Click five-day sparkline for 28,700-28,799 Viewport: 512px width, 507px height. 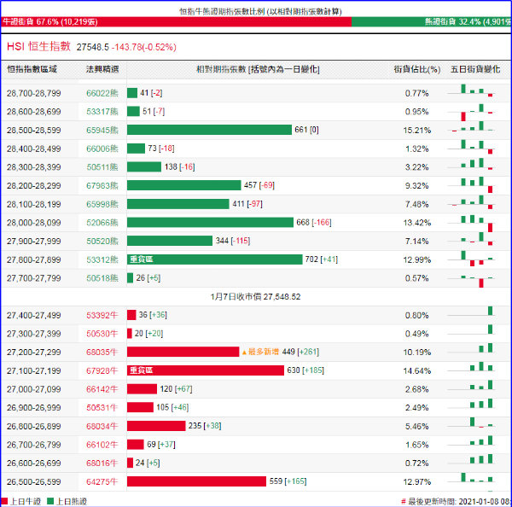click(x=471, y=90)
